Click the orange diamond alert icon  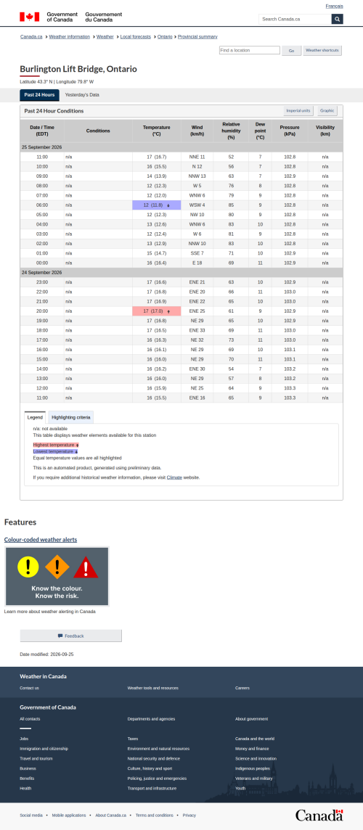pos(57,567)
